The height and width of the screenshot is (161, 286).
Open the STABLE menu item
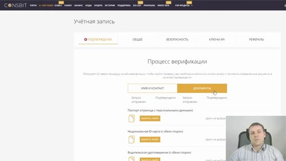(58, 5)
